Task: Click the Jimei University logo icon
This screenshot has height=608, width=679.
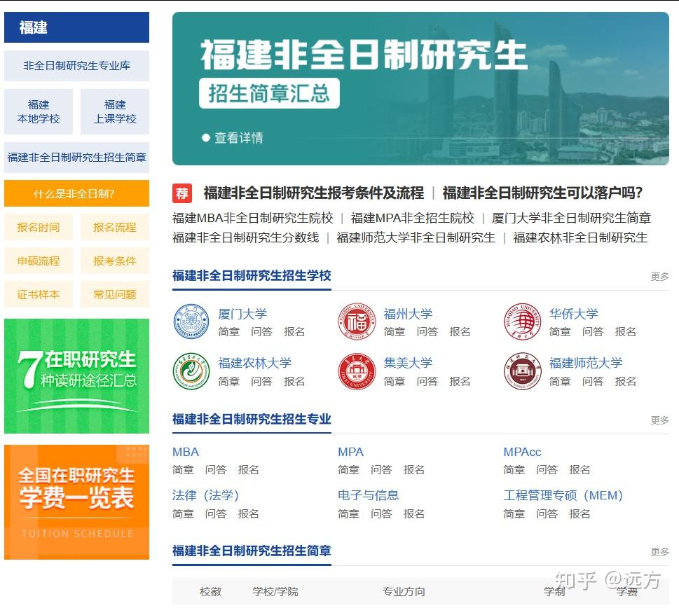Action: 357,371
